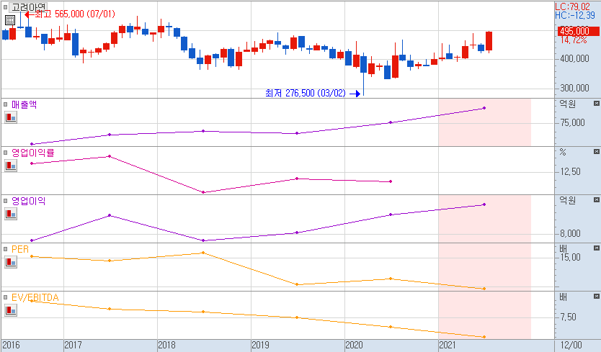Click the 2017 peak point on 영업이익률 line

point(110,156)
